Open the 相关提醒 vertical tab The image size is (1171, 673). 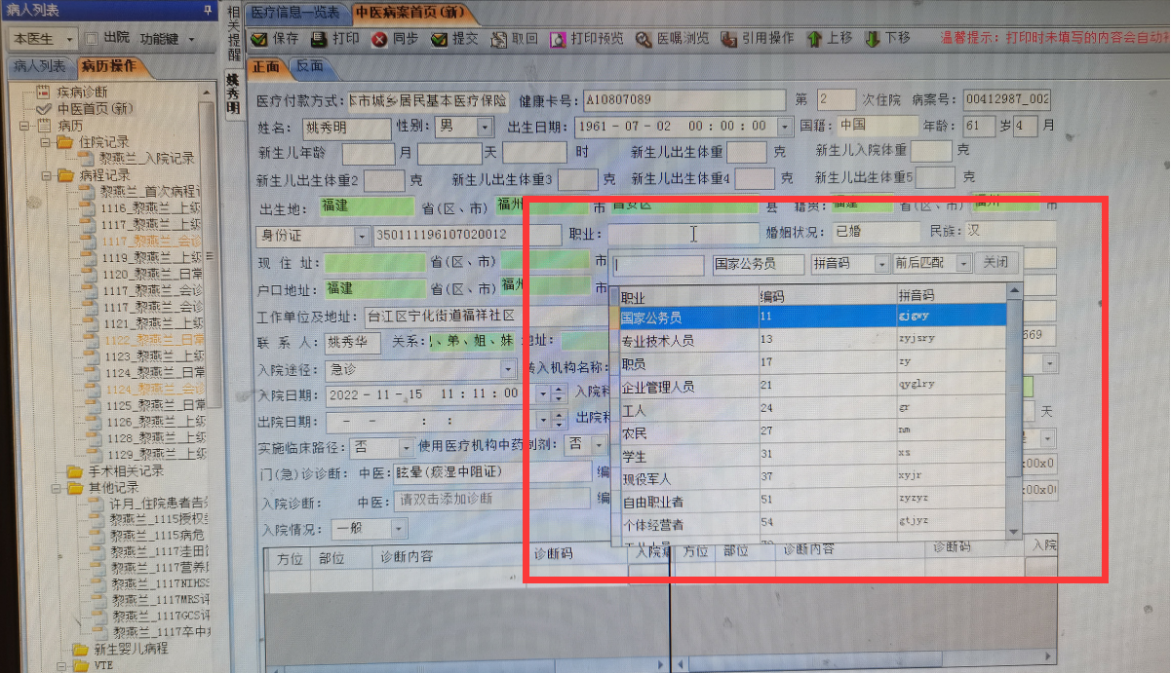pos(234,32)
